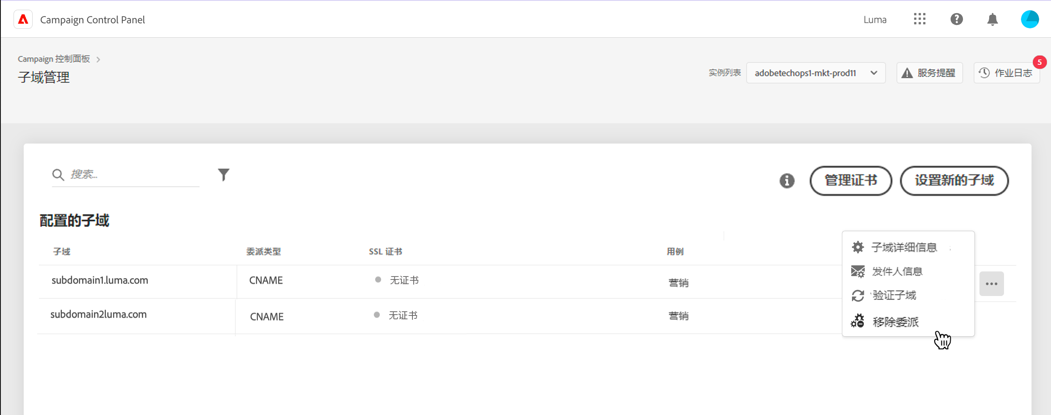
Task: Select 验证子域 menu entry
Action: [x=894, y=295]
